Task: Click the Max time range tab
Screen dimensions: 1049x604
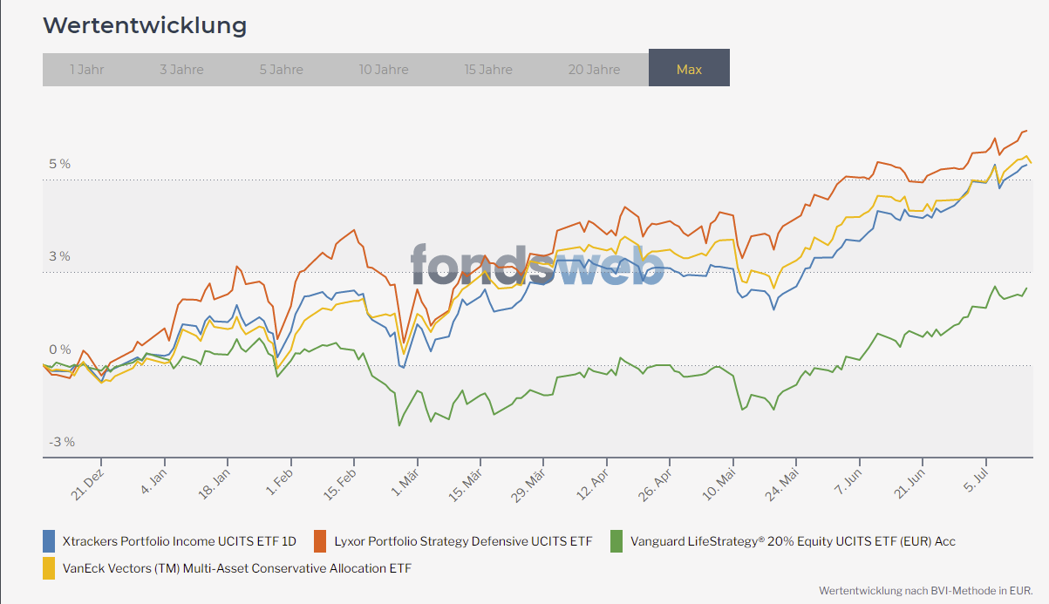Action: [x=689, y=69]
